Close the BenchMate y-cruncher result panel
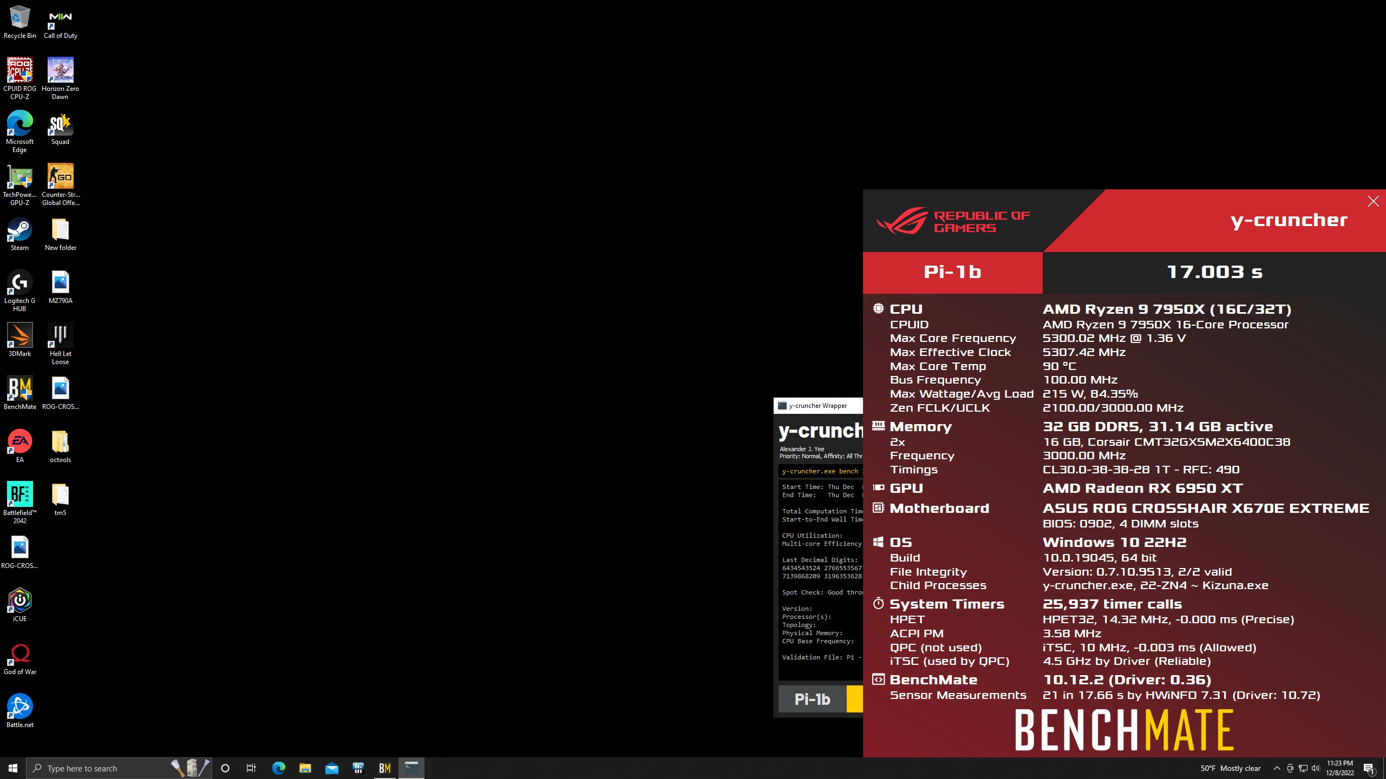This screenshot has height=779, width=1386. point(1373,201)
